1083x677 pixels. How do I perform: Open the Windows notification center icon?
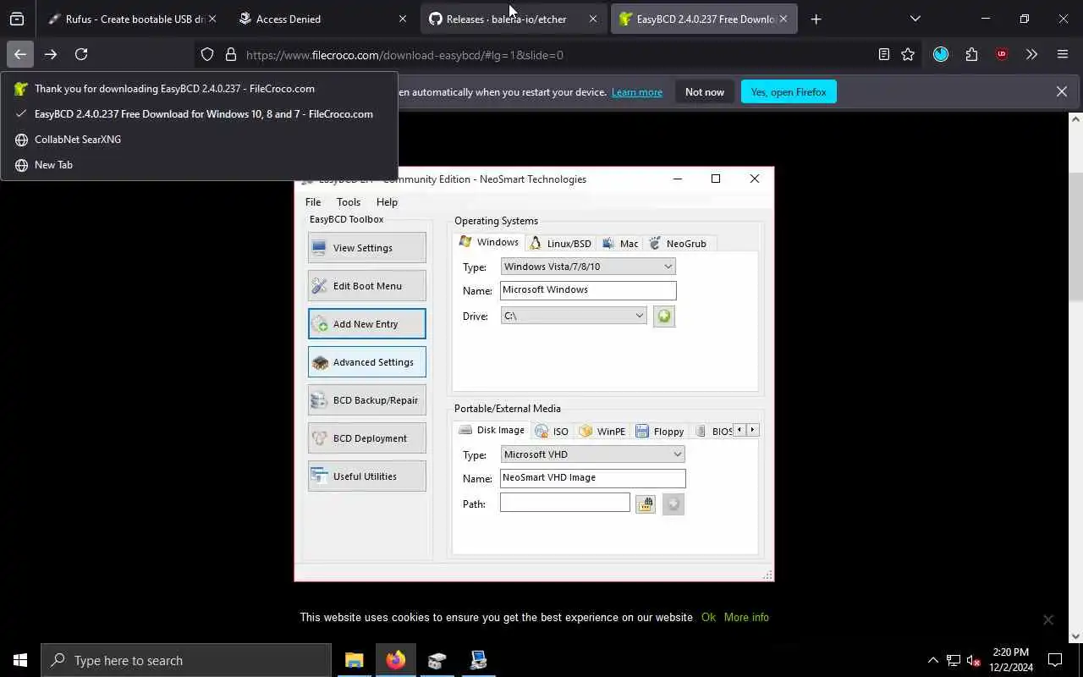(1055, 660)
